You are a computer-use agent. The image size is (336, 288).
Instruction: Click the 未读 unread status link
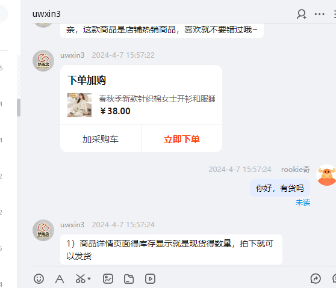click(x=303, y=202)
